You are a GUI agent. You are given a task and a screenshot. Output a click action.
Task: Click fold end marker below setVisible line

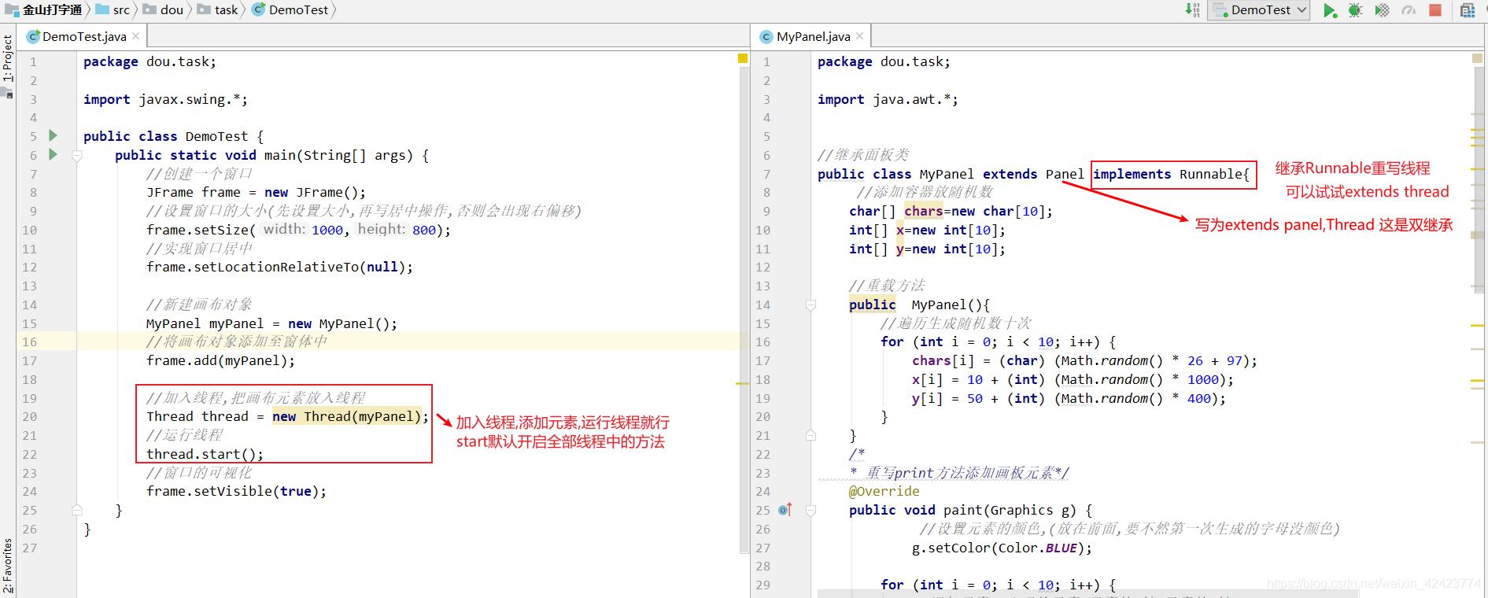tap(77, 510)
